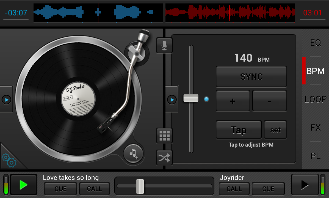329x198 pixels.
Task: Click CALL for Love takes so long
Action: (x=95, y=189)
